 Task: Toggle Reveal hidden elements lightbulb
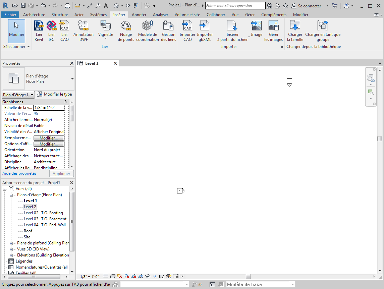[x=155, y=276]
